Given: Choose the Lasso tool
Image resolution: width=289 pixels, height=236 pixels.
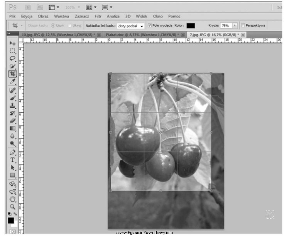Looking at the screenshot, I should [12, 58].
